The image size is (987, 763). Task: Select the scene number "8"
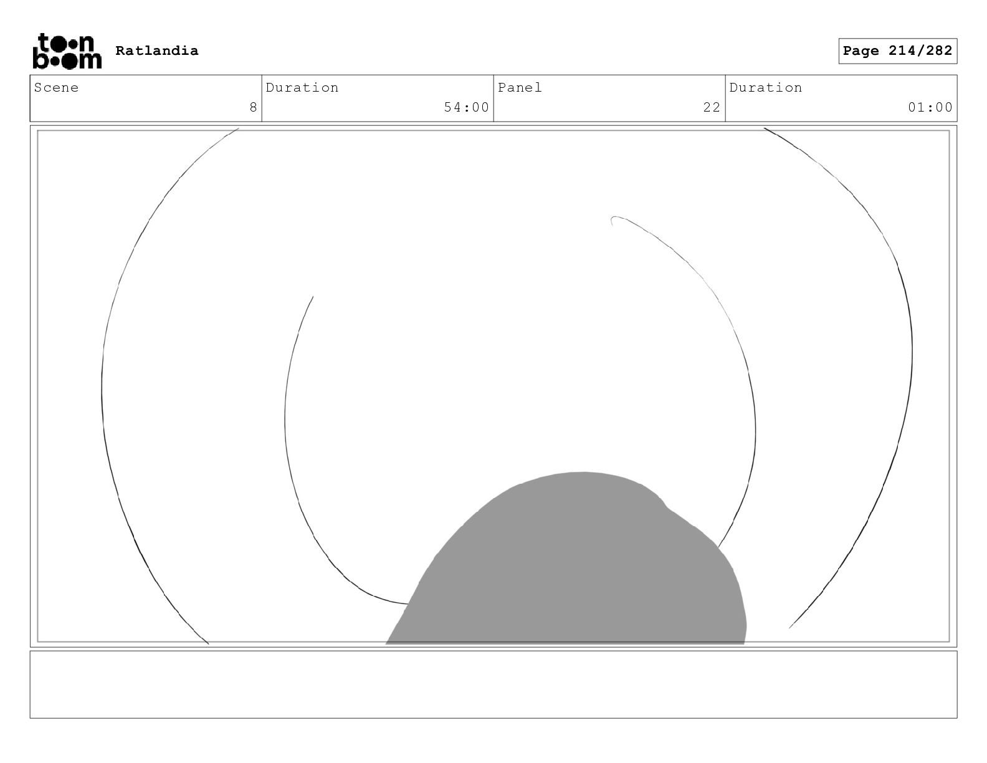pyautogui.click(x=253, y=107)
